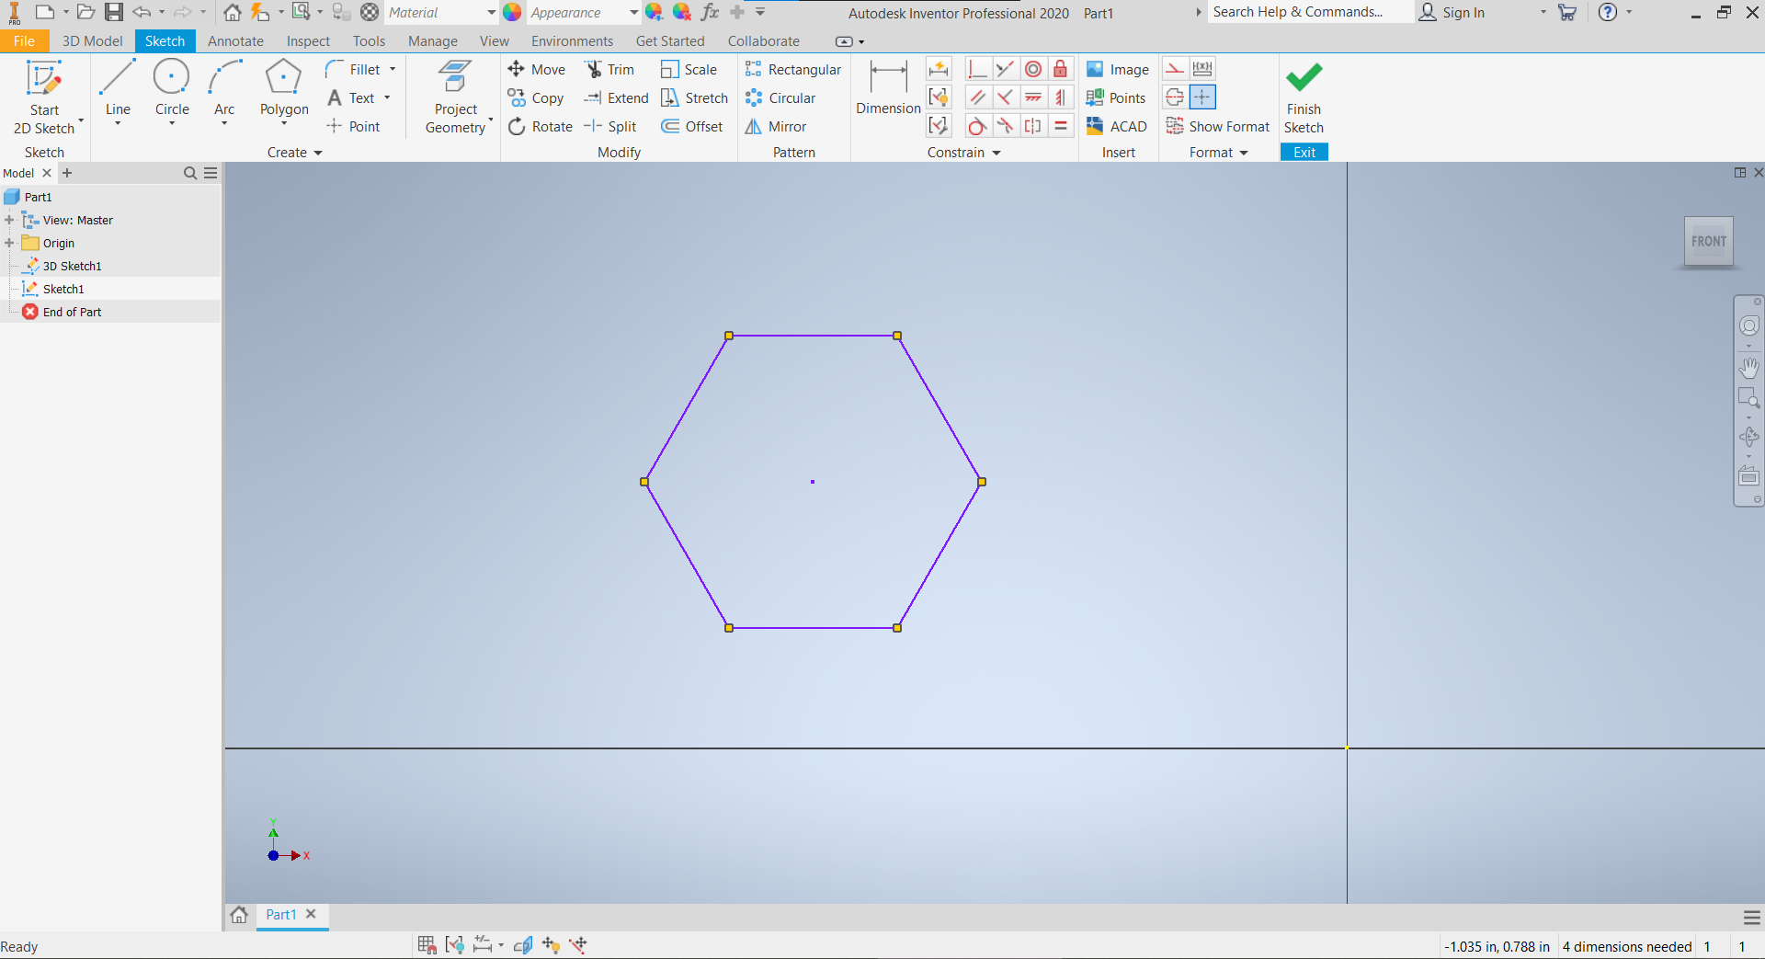Apply the Perpendicular constraint
Screen dimensions: 1765x959
977,69
